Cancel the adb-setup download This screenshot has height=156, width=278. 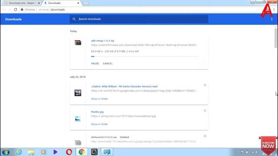(x=108, y=64)
